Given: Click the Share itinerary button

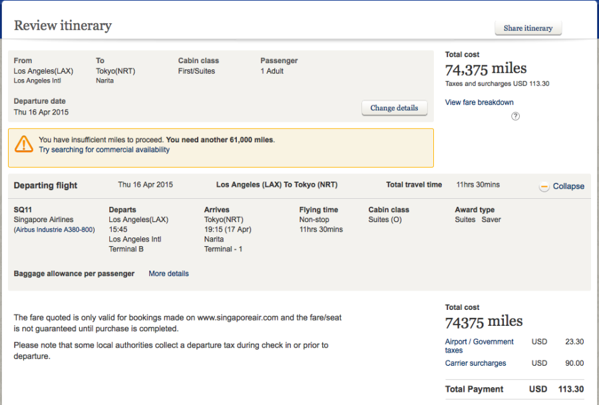Looking at the screenshot, I should pyautogui.click(x=528, y=28).
